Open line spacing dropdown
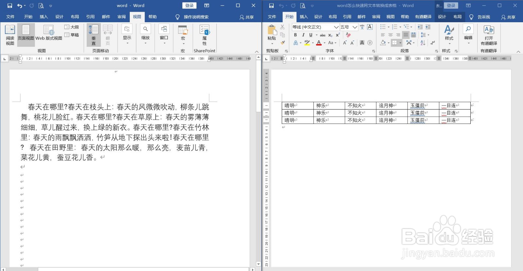Image resolution: width=523 pixels, height=271 pixels. click(425, 35)
